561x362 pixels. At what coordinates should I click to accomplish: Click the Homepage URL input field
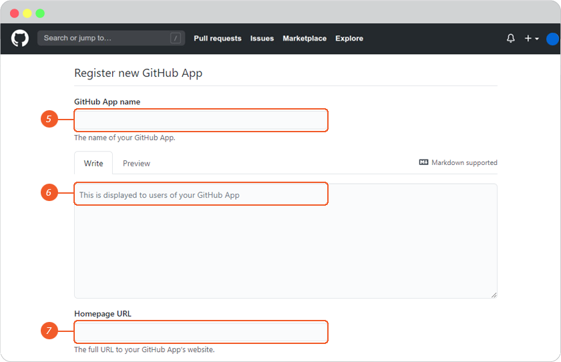201,332
